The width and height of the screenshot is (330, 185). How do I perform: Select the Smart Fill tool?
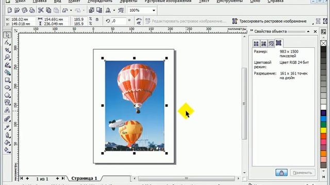[x=7, y=72]
